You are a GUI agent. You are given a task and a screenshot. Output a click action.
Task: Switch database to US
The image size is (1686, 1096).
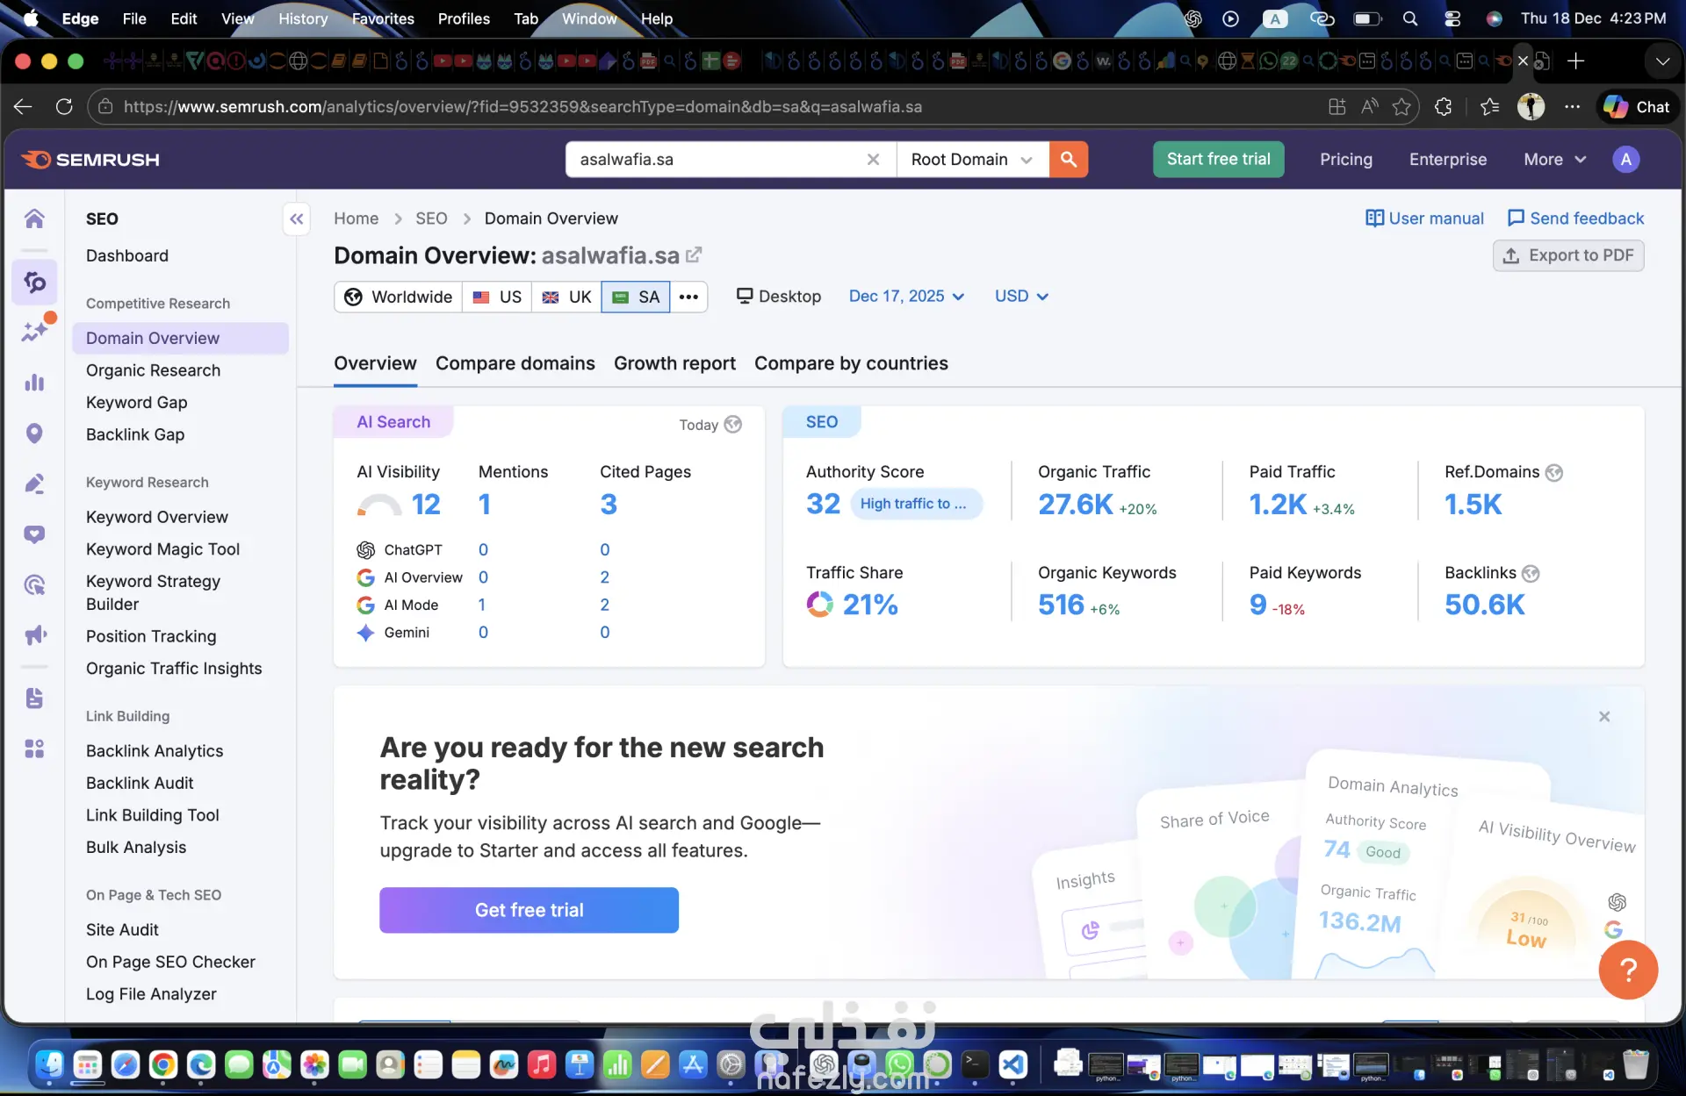pos(497,297)
